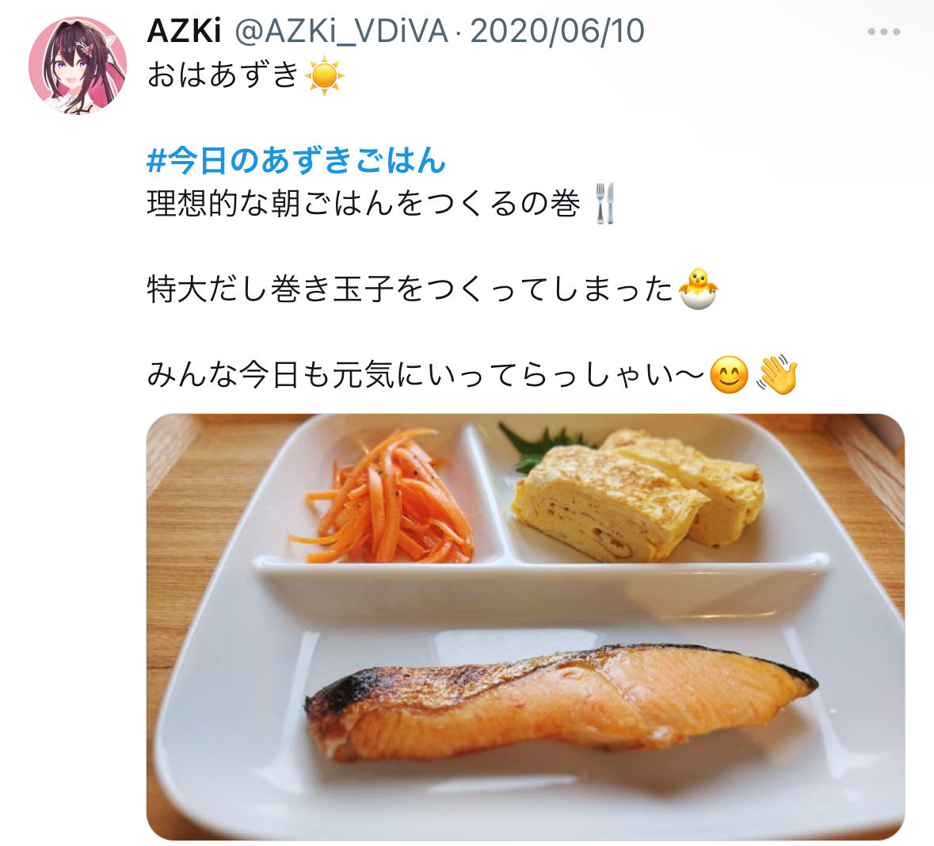Open the tweet's three-dot more options menu
The height and width of the screenshot is (846, 934).
883,32
